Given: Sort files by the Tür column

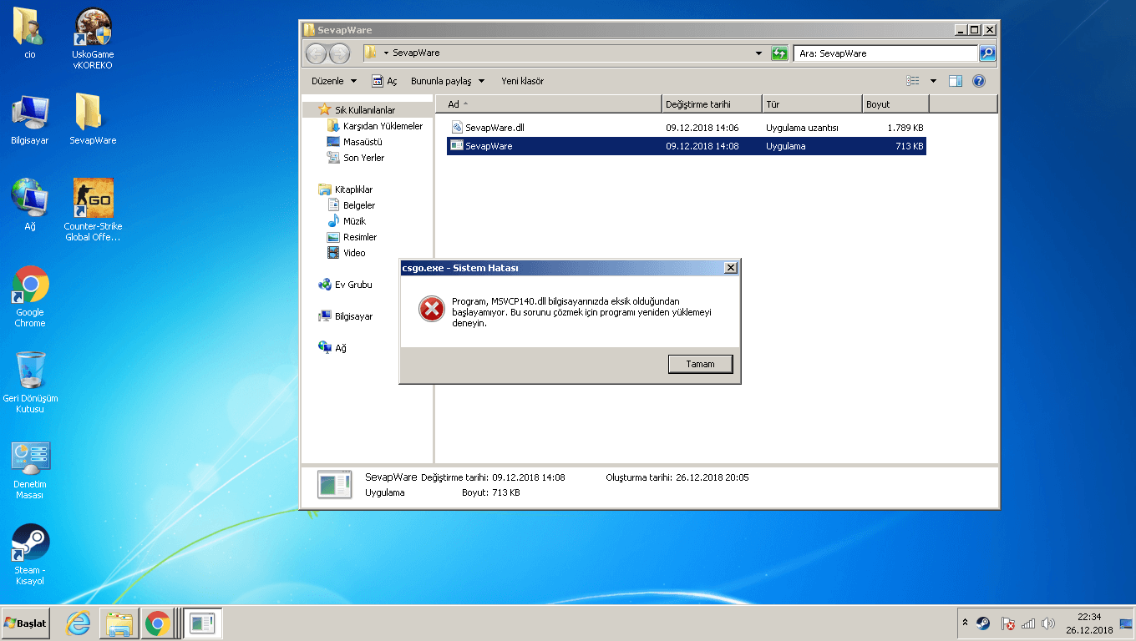Looking at the screenshot, I should click(x=811, y=104).
